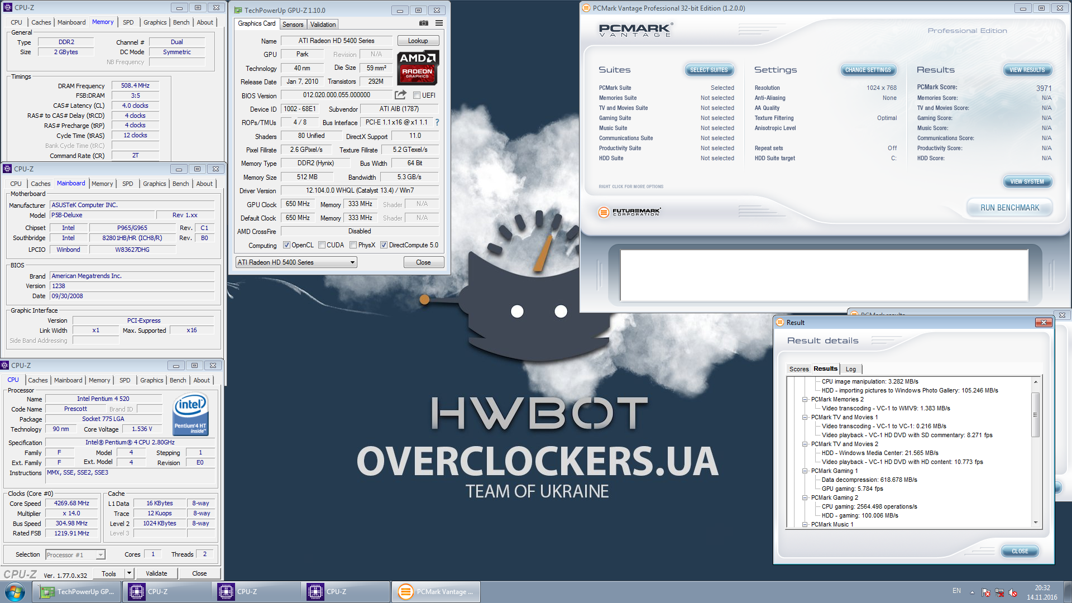Switch to TechPowerUp GPU-Z taskbar button
This screenshot has width=1072, height=603.
pyautogui.click(x=77, y=592)
